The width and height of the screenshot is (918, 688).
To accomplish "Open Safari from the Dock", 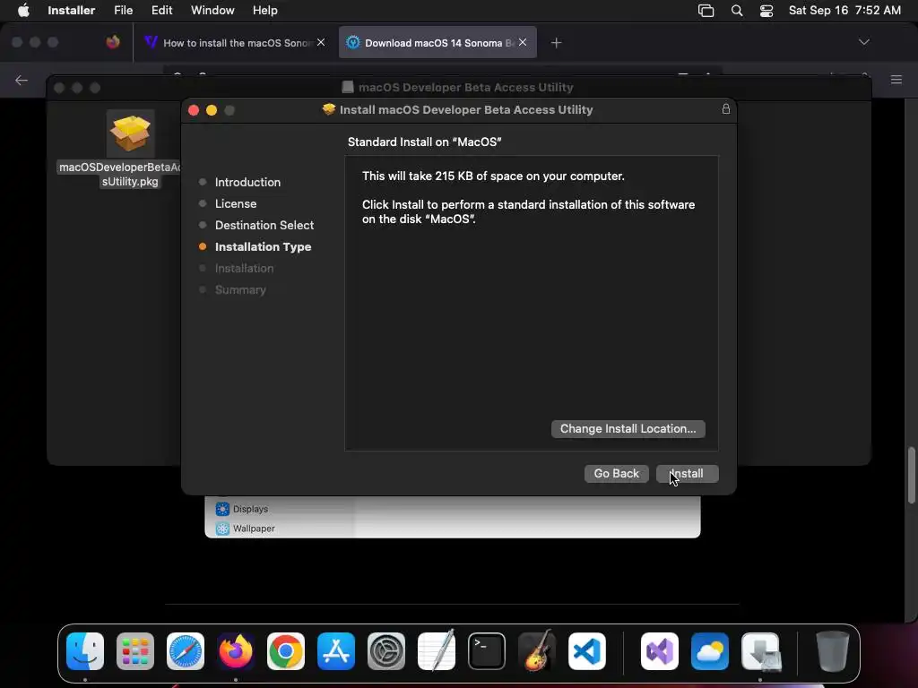I will point(186,651).
